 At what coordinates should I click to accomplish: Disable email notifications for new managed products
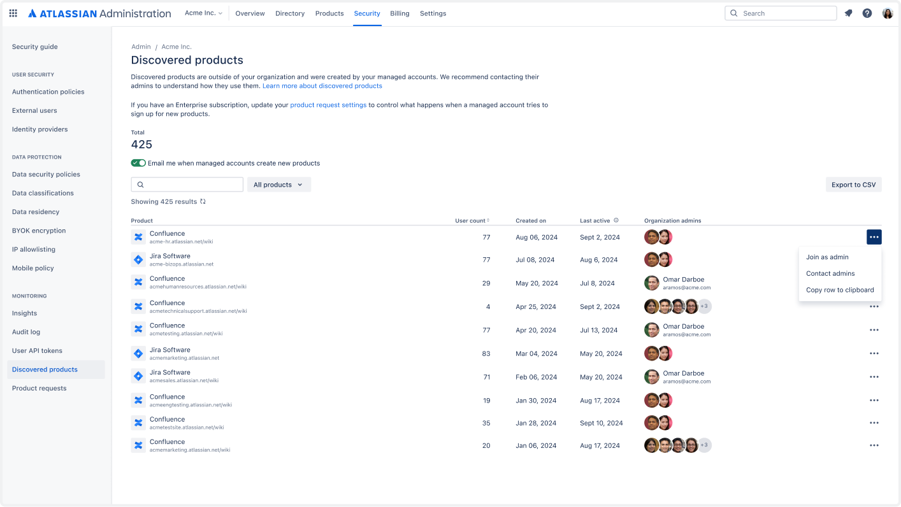(138, 162)
